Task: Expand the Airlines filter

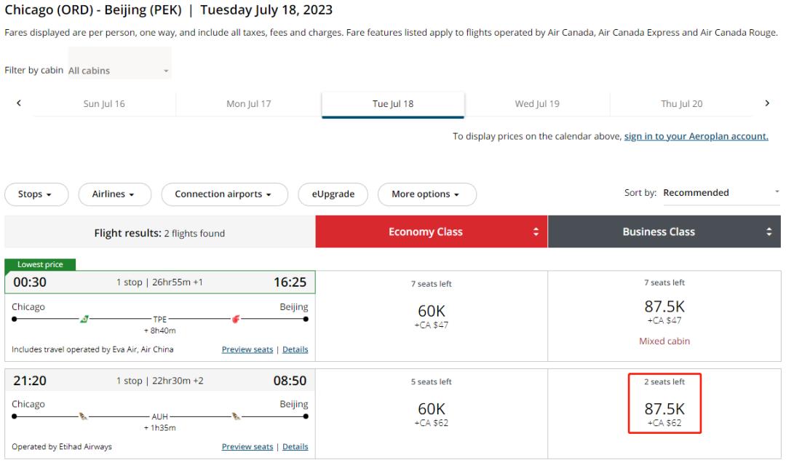Action: click(114, 194)
